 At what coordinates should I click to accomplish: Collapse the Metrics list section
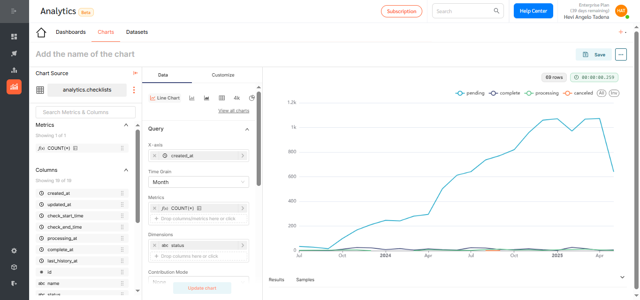pos(126,125)
